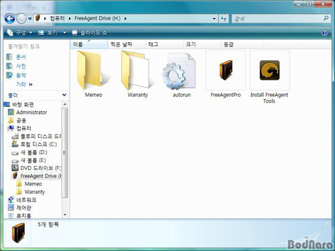This screenshot has width=335, height=251.
Task: Click folder tree scrollbar up arrow
Action: coord(65,104)
